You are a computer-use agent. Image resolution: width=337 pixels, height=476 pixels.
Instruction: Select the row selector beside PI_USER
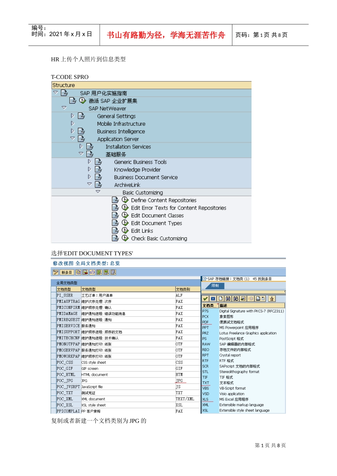tap(54, 295)
